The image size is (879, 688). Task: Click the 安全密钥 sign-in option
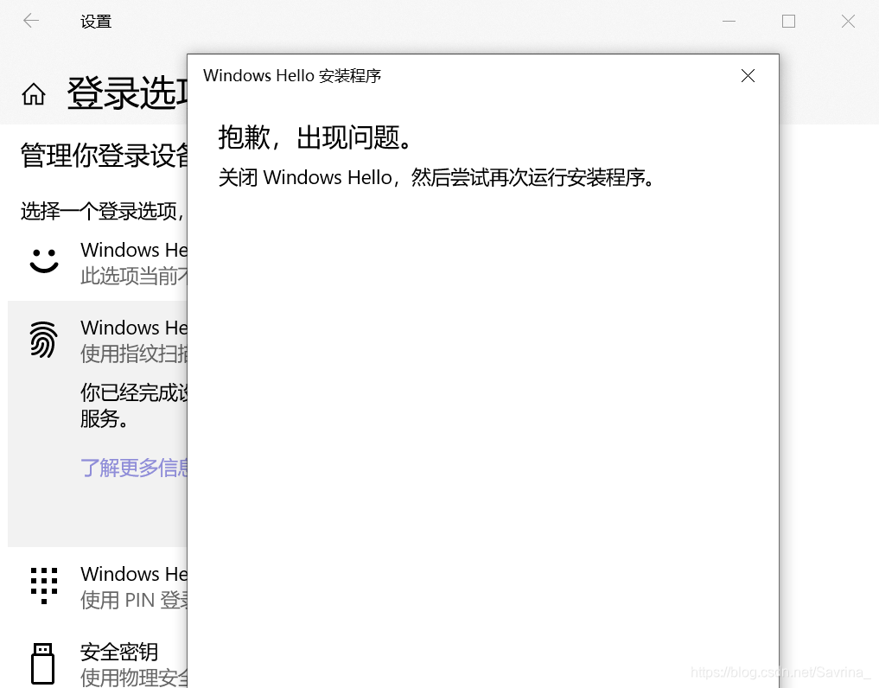coord(119,652)
